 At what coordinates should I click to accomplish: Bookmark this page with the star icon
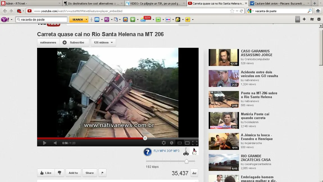[232, 11]
